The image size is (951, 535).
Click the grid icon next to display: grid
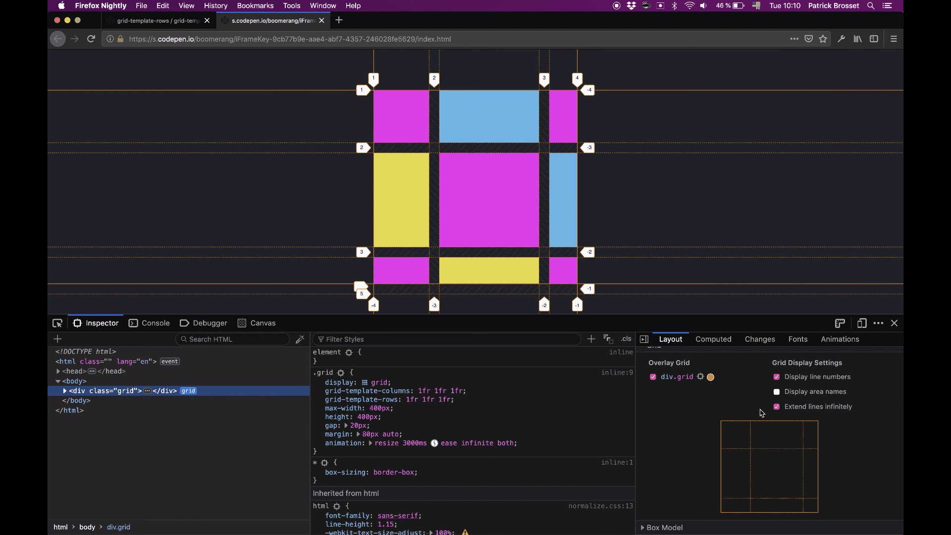pos(365,382)
